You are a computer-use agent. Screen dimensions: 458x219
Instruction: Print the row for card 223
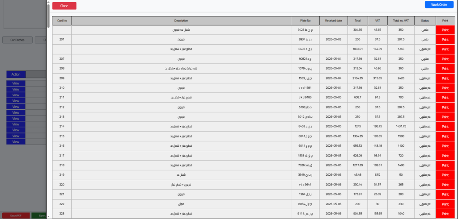click(x=445, y=214)
